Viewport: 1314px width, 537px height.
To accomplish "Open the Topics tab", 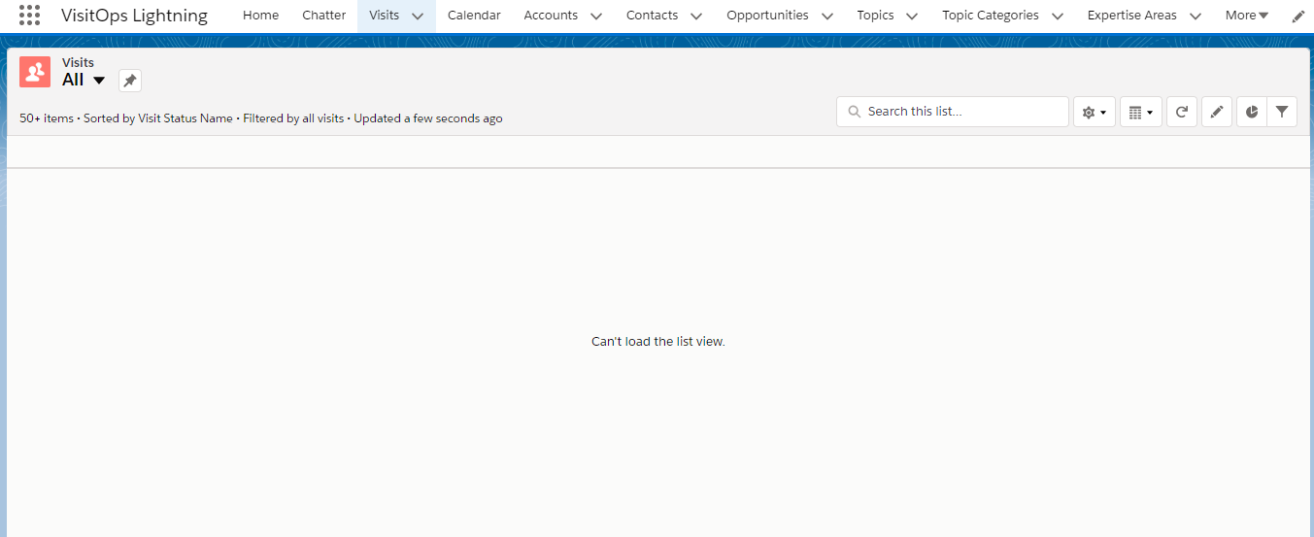I will [875, 16].
